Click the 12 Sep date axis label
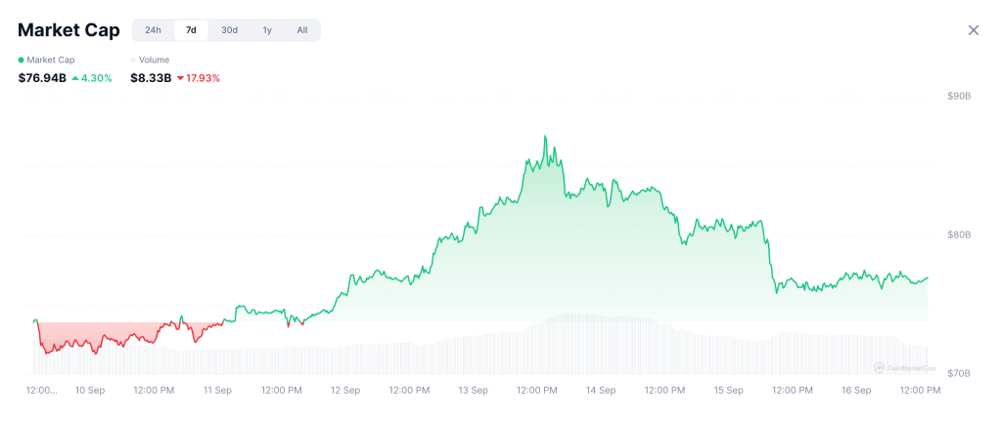This screenshot has width=1002, height=423. pyautogui.click(x=344, y=391)
